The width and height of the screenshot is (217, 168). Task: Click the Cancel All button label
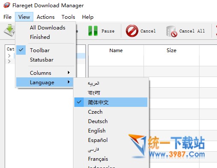(x=192, y=31)
